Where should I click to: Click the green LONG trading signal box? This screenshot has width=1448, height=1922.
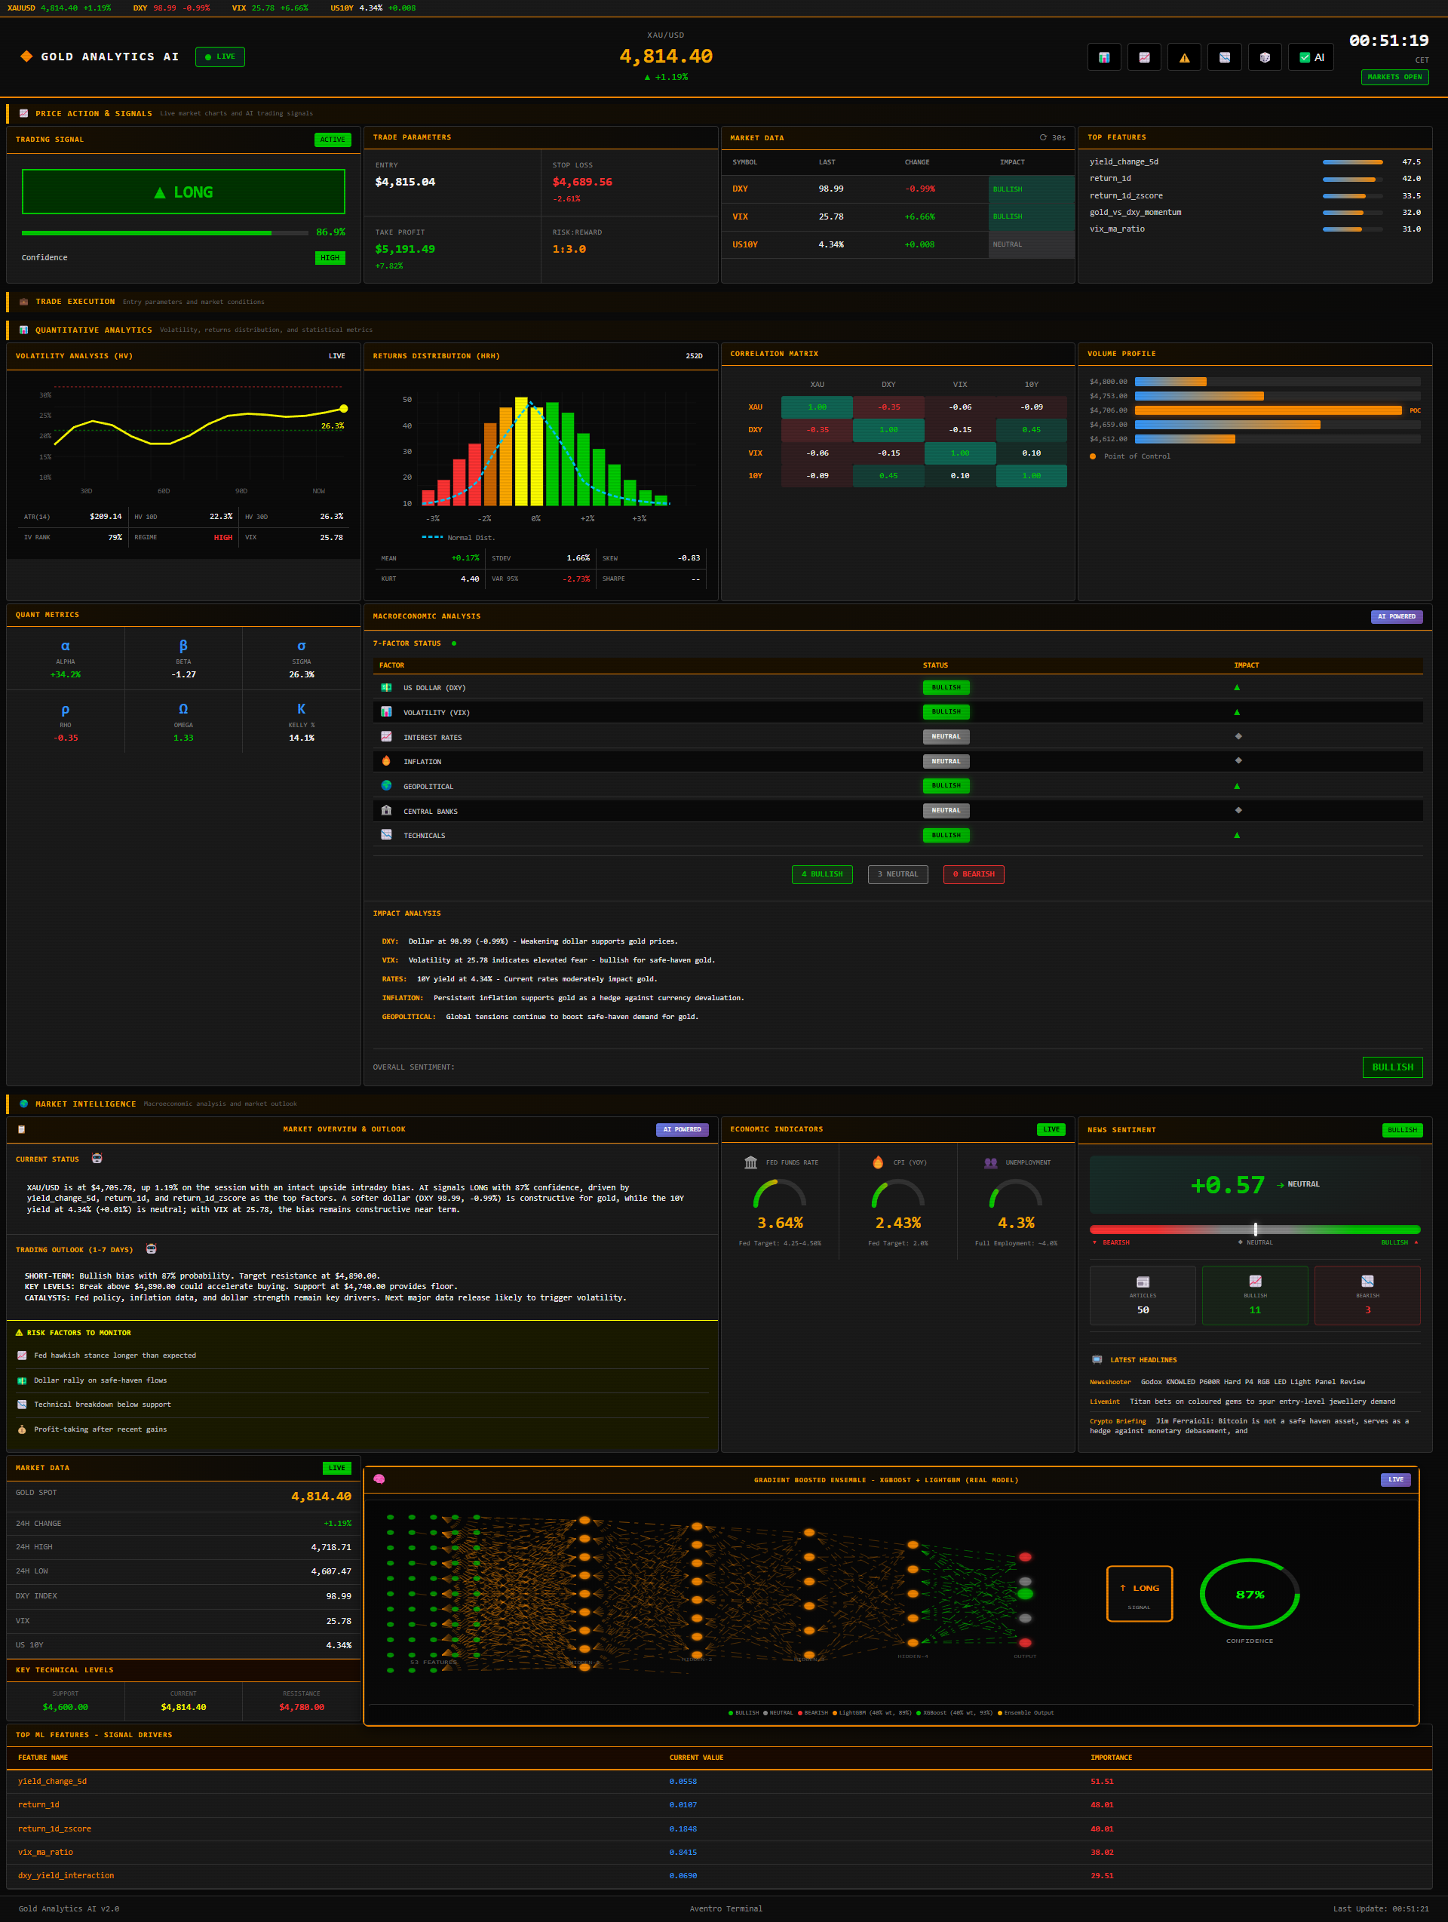tap(183, 192)
